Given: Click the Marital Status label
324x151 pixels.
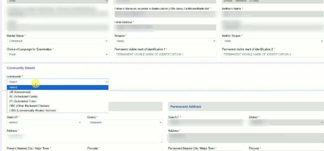Looking at the screenshot, I should (15, 36).
